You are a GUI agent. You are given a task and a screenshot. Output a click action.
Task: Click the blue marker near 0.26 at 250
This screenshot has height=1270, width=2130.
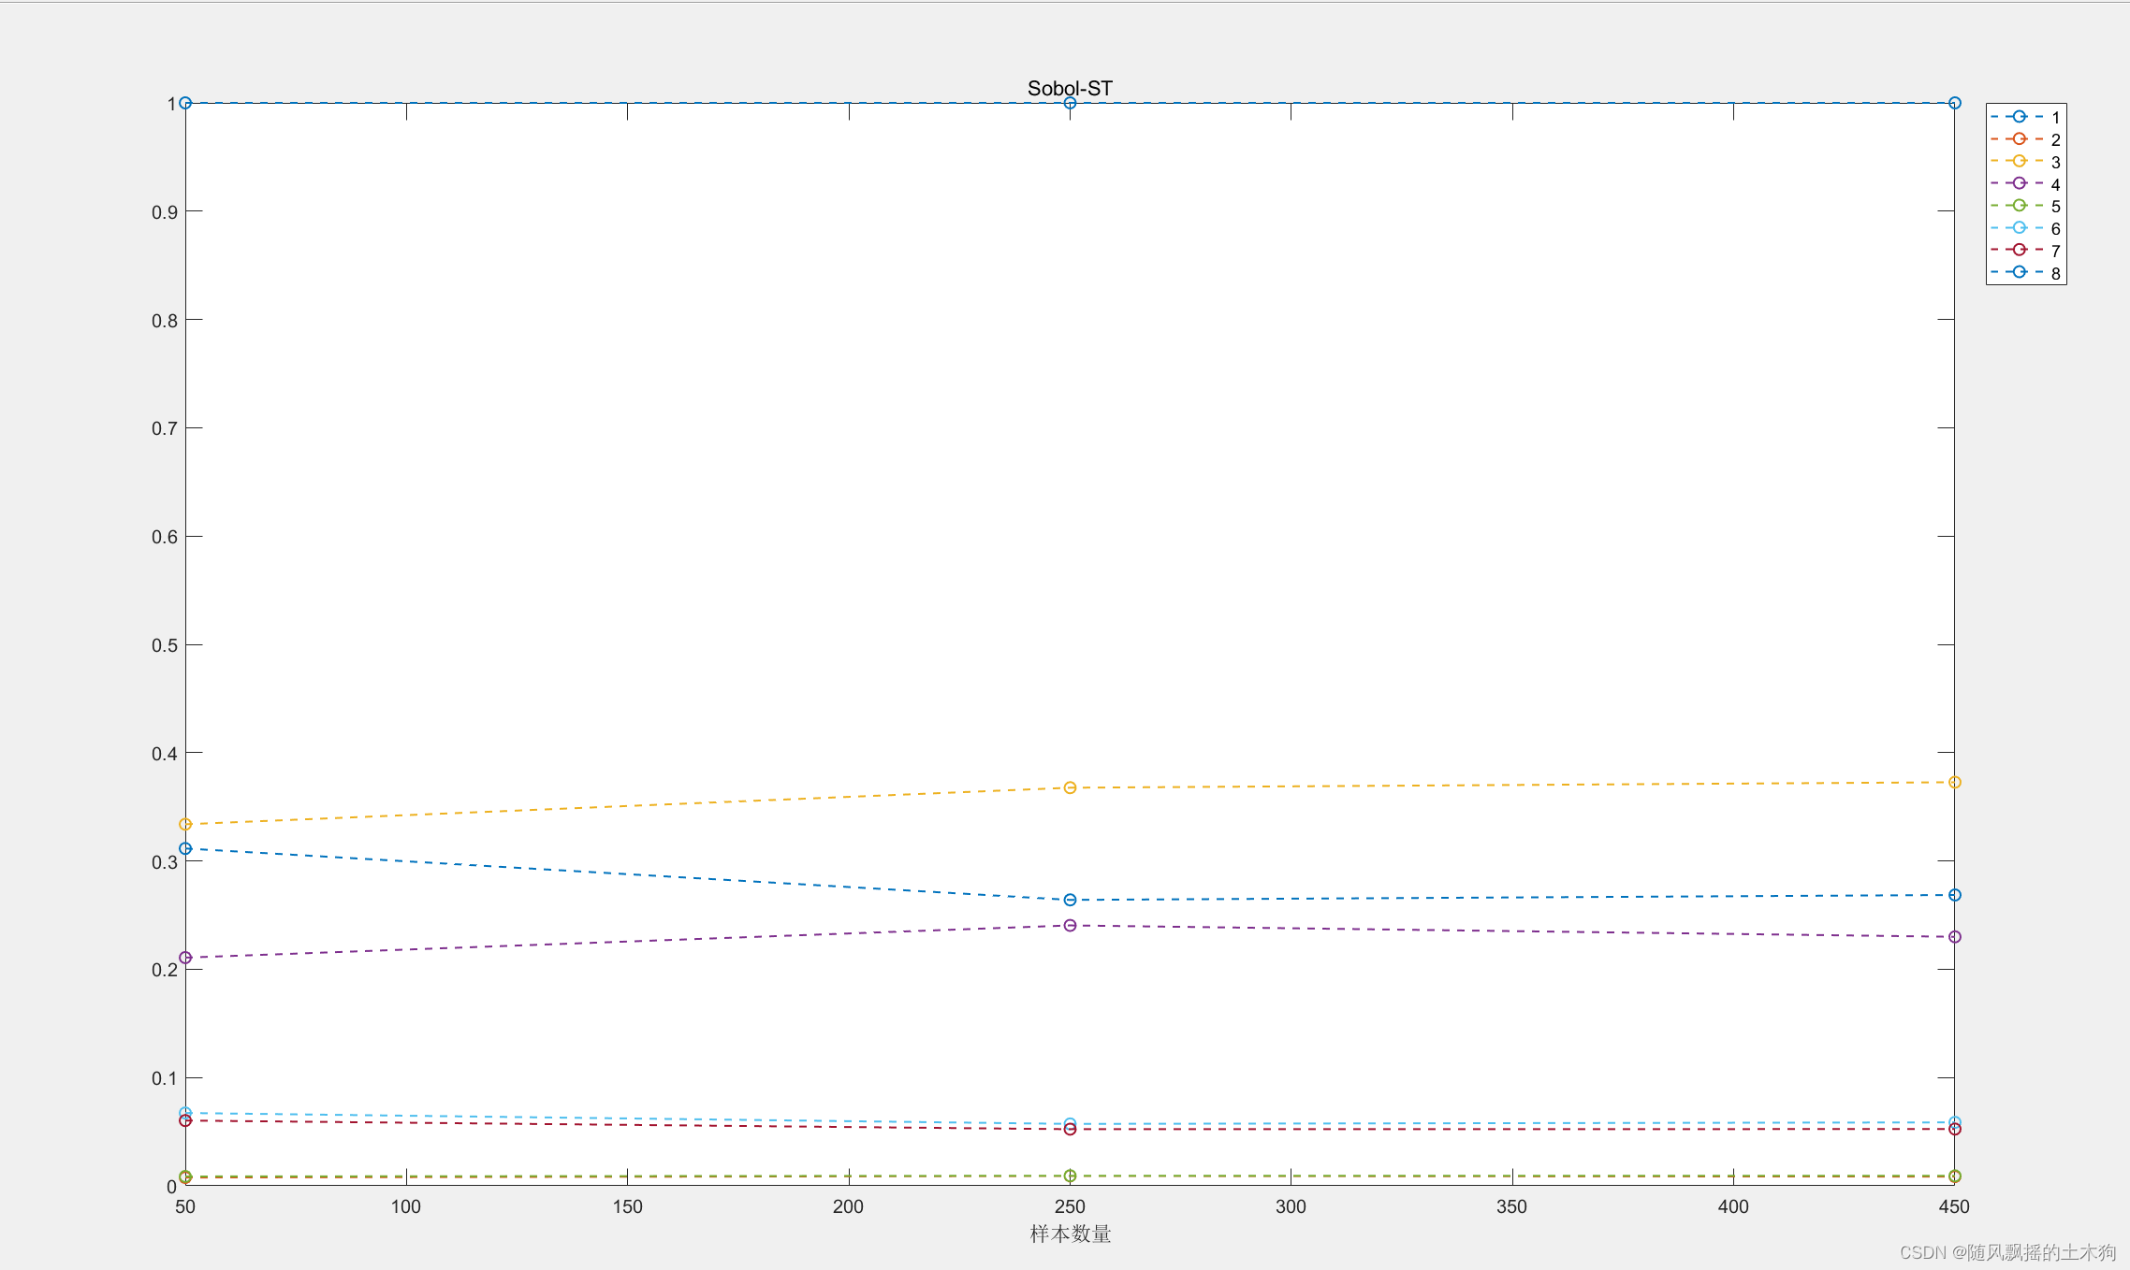pyautogui.click(x=1070, y=900)
